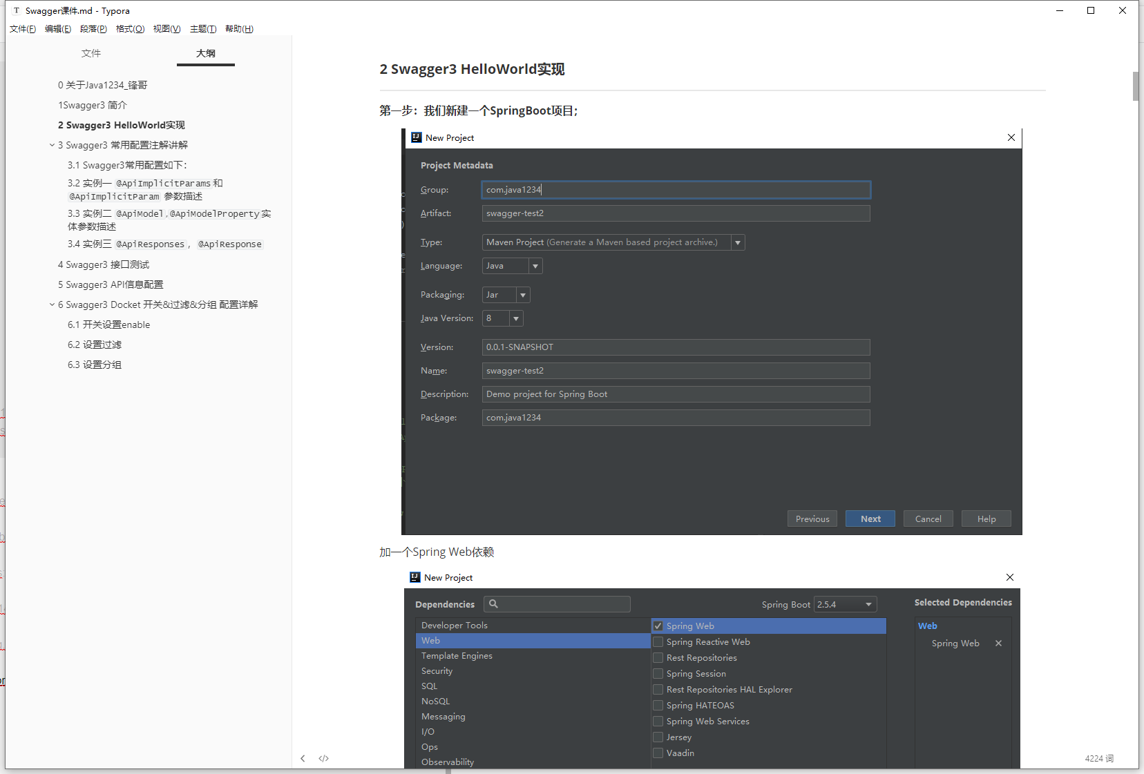This screenshot has width=1144, height=774.
Task: Click the Typora app icon in title bar
Action: point(17,10)
